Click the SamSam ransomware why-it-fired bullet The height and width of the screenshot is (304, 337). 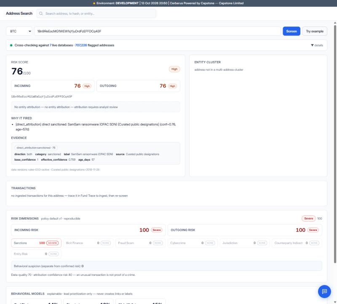tap(96, 127)
